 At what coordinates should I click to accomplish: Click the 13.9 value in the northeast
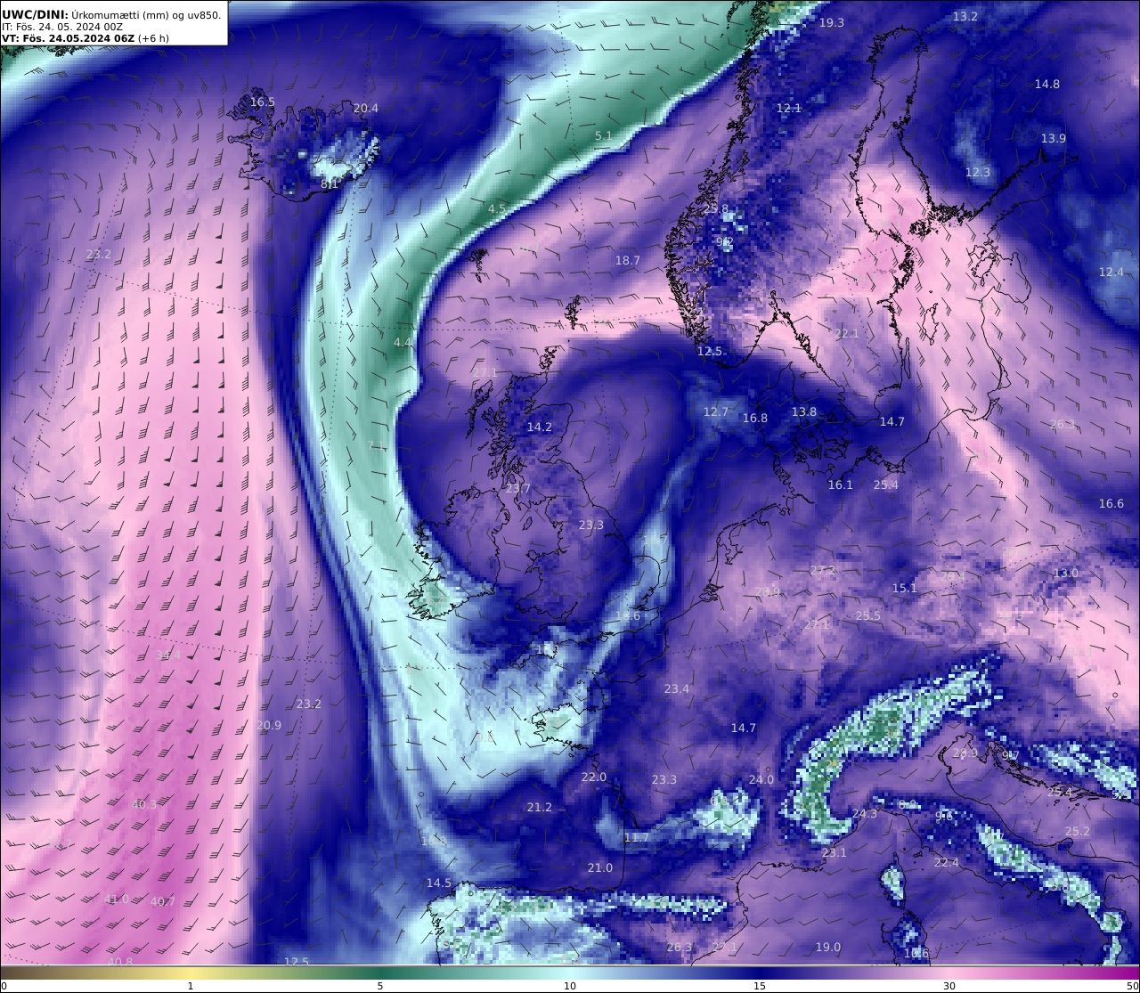[x=1053, y=139]
